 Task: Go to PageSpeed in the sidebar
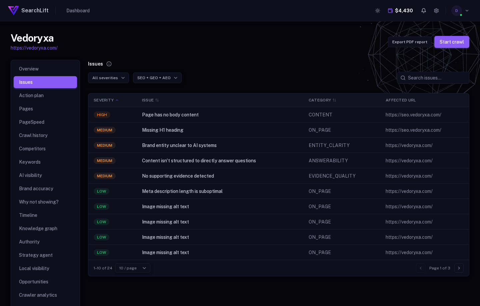(x=45, y=122)
